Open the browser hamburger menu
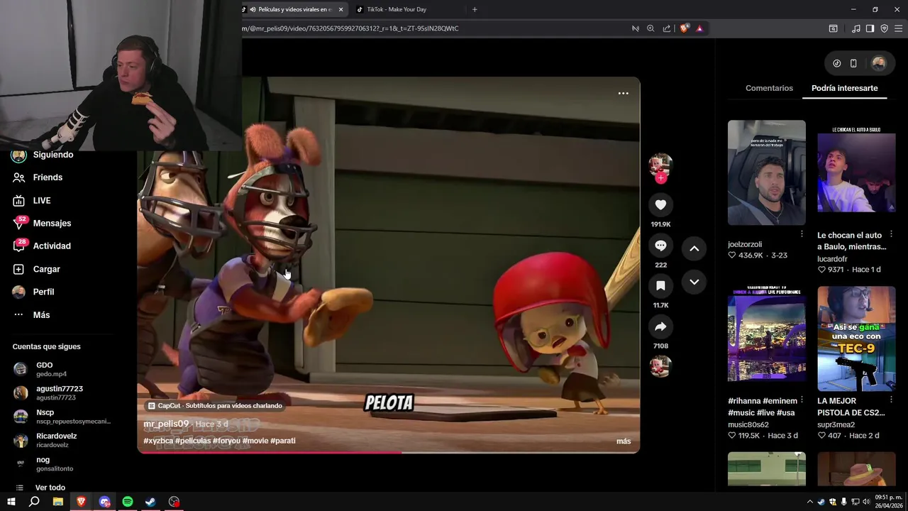 point(898,28)
